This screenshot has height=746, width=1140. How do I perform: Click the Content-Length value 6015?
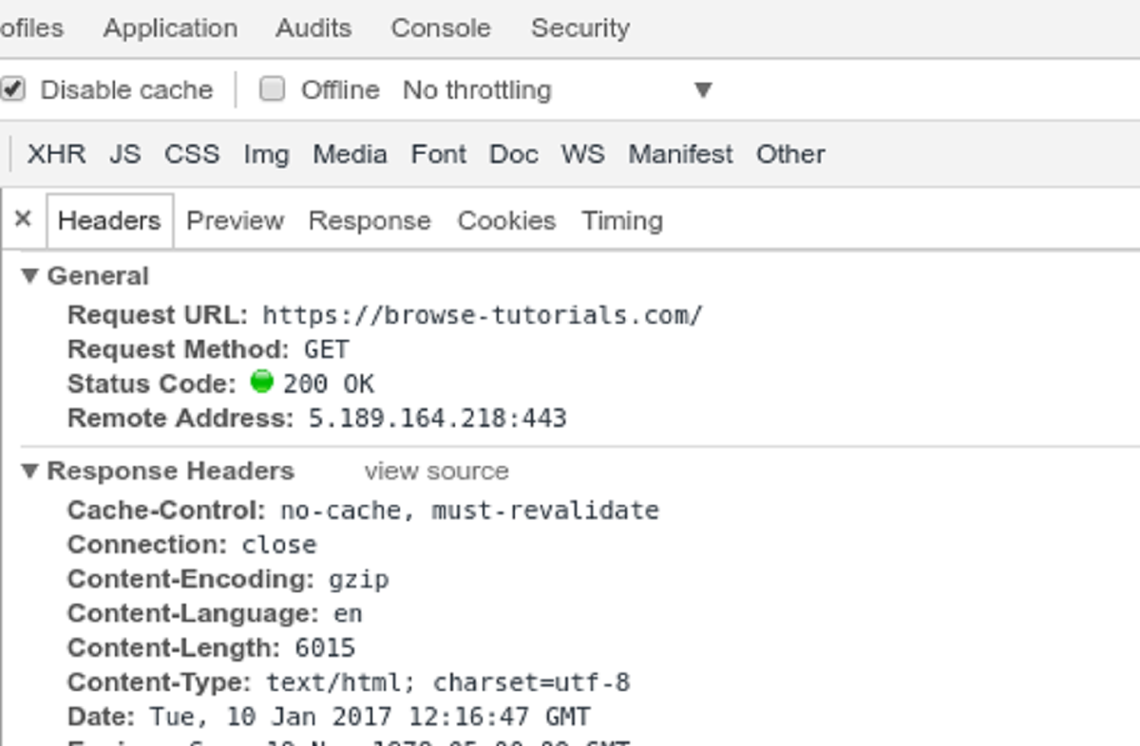coord(325,648)
